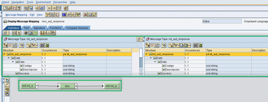Viewport: 268px width, 102px height.
Task: Switch to the Signature tab
Action: click(x=39, y=28)
